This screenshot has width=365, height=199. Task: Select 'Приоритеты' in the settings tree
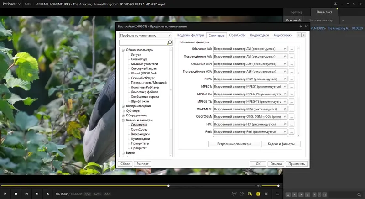[x=140, y=143]
